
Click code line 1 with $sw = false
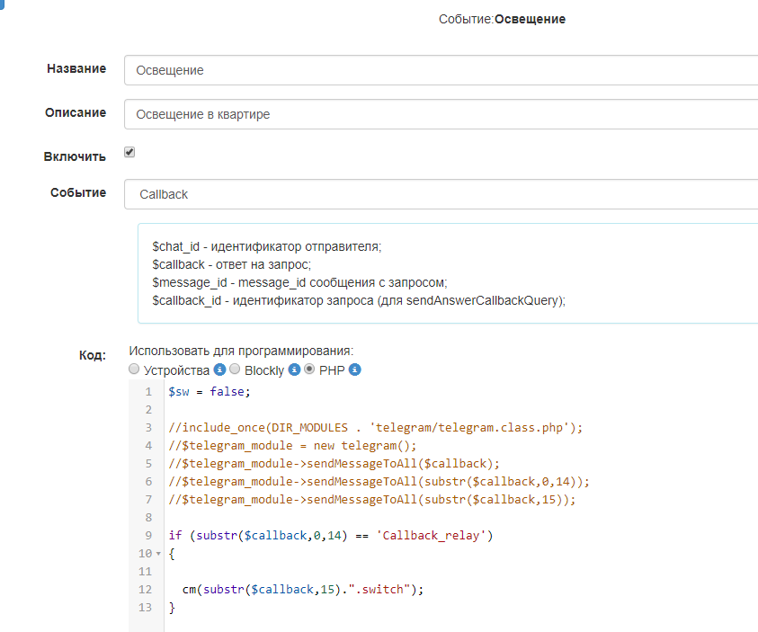click(210, 391)
